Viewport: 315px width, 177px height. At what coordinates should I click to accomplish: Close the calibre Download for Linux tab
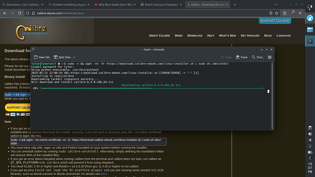click(x=227, y=5)
